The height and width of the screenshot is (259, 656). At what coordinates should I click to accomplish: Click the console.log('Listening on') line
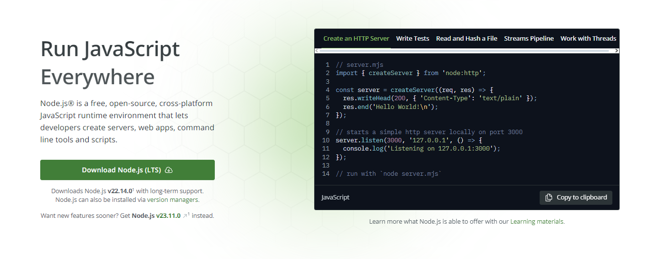click(x=421, y=149)
